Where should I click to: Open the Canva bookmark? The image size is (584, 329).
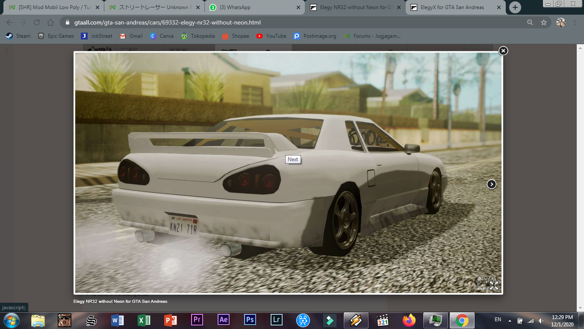click(x=162, y=36)
